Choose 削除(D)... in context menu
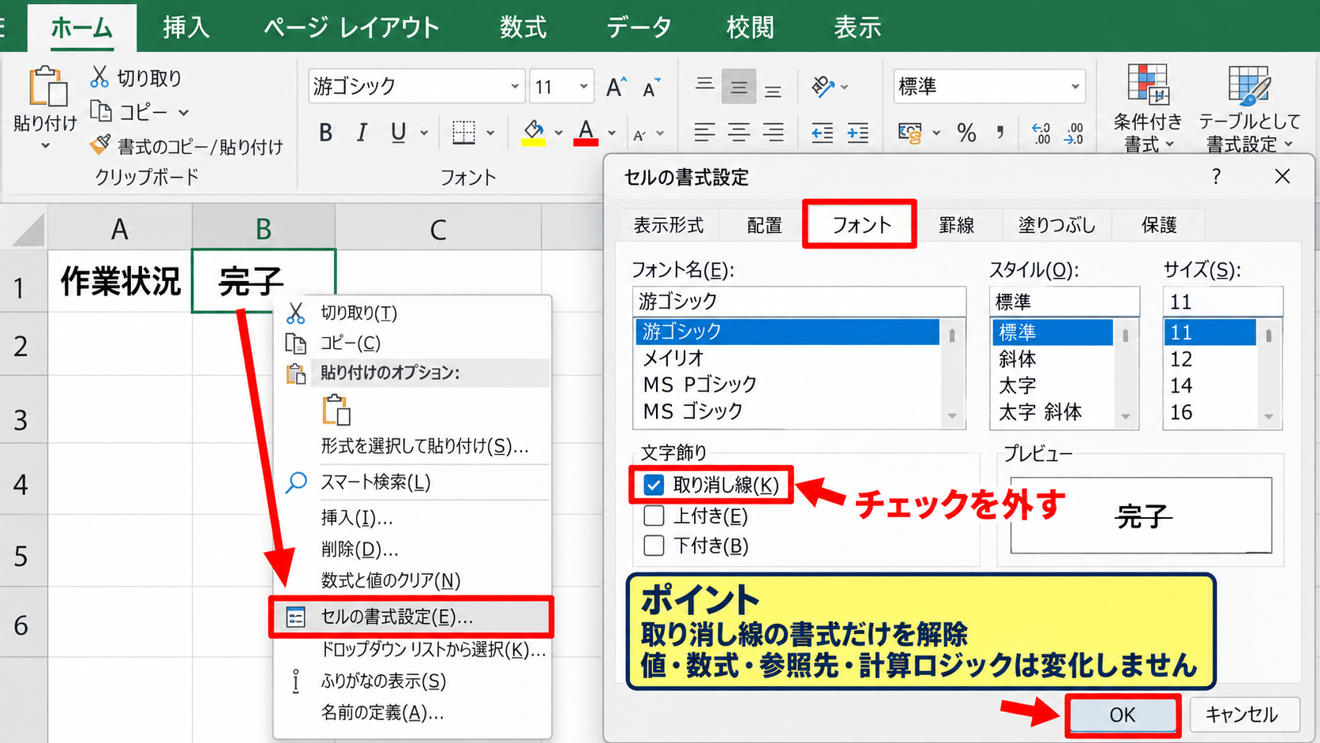1320x743 pixels. tap(411, 549)
